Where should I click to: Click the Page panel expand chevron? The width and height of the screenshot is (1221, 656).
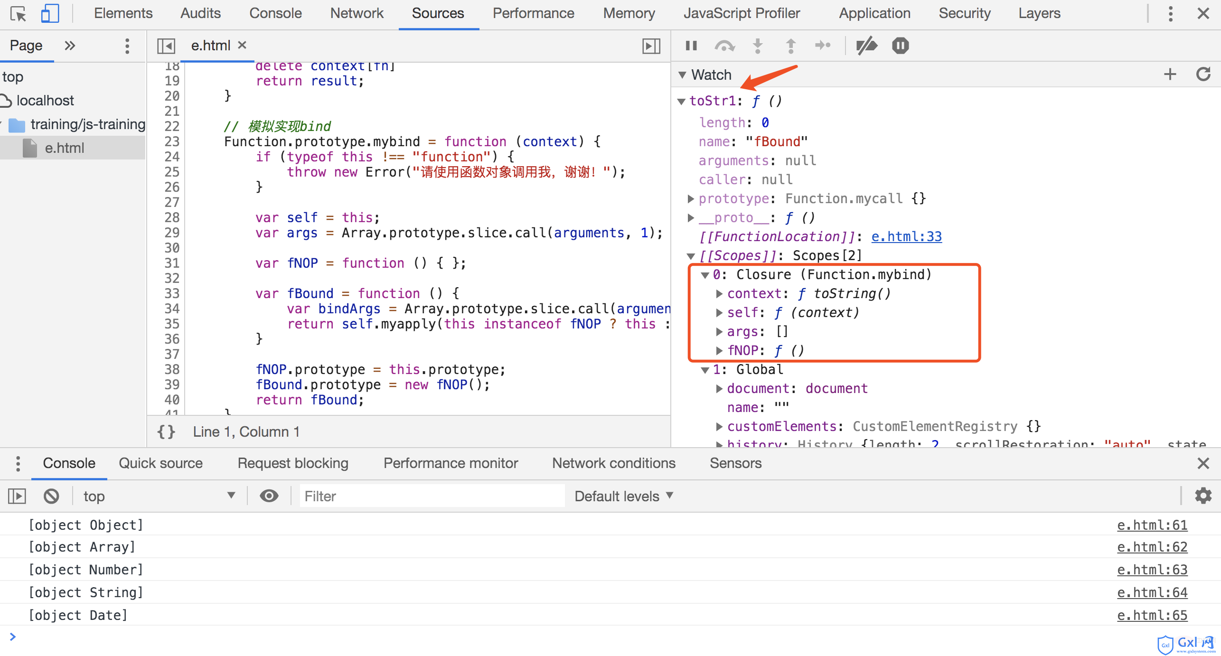tap(70, 45)
